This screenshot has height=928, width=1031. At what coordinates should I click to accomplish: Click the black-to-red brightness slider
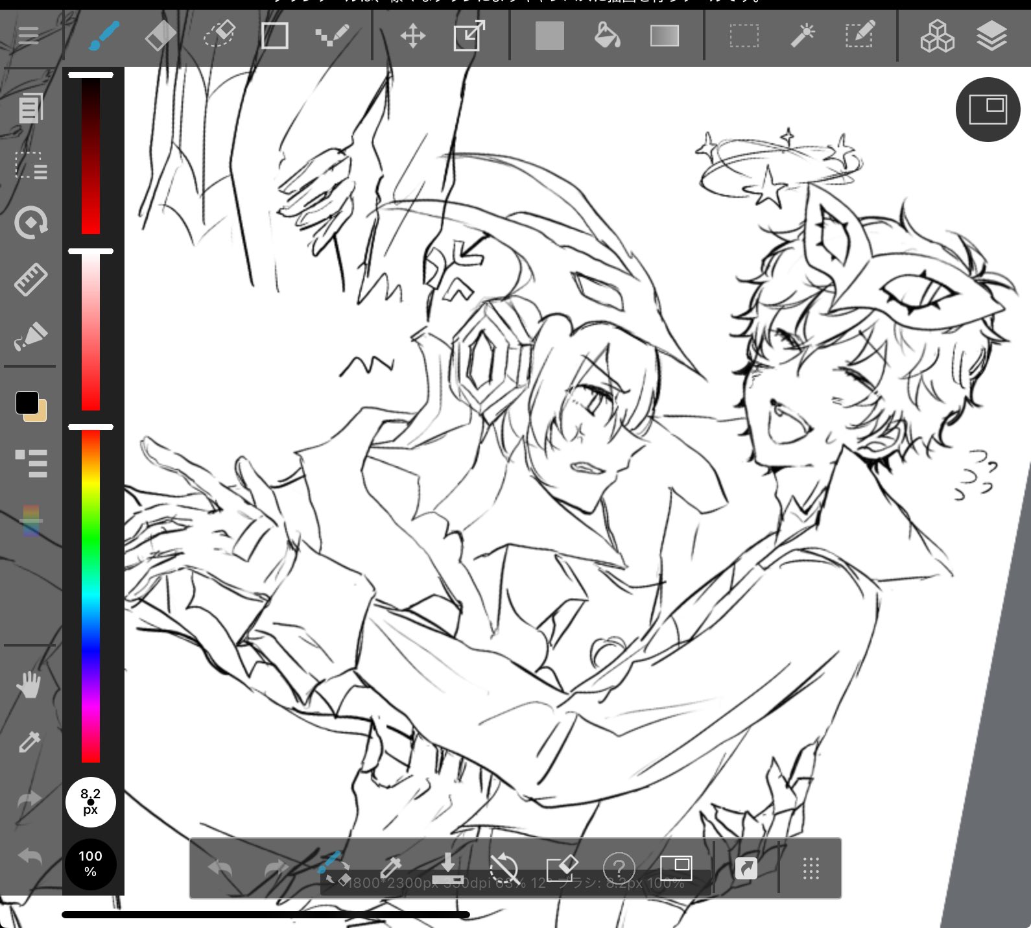click(x=91, y=156)
